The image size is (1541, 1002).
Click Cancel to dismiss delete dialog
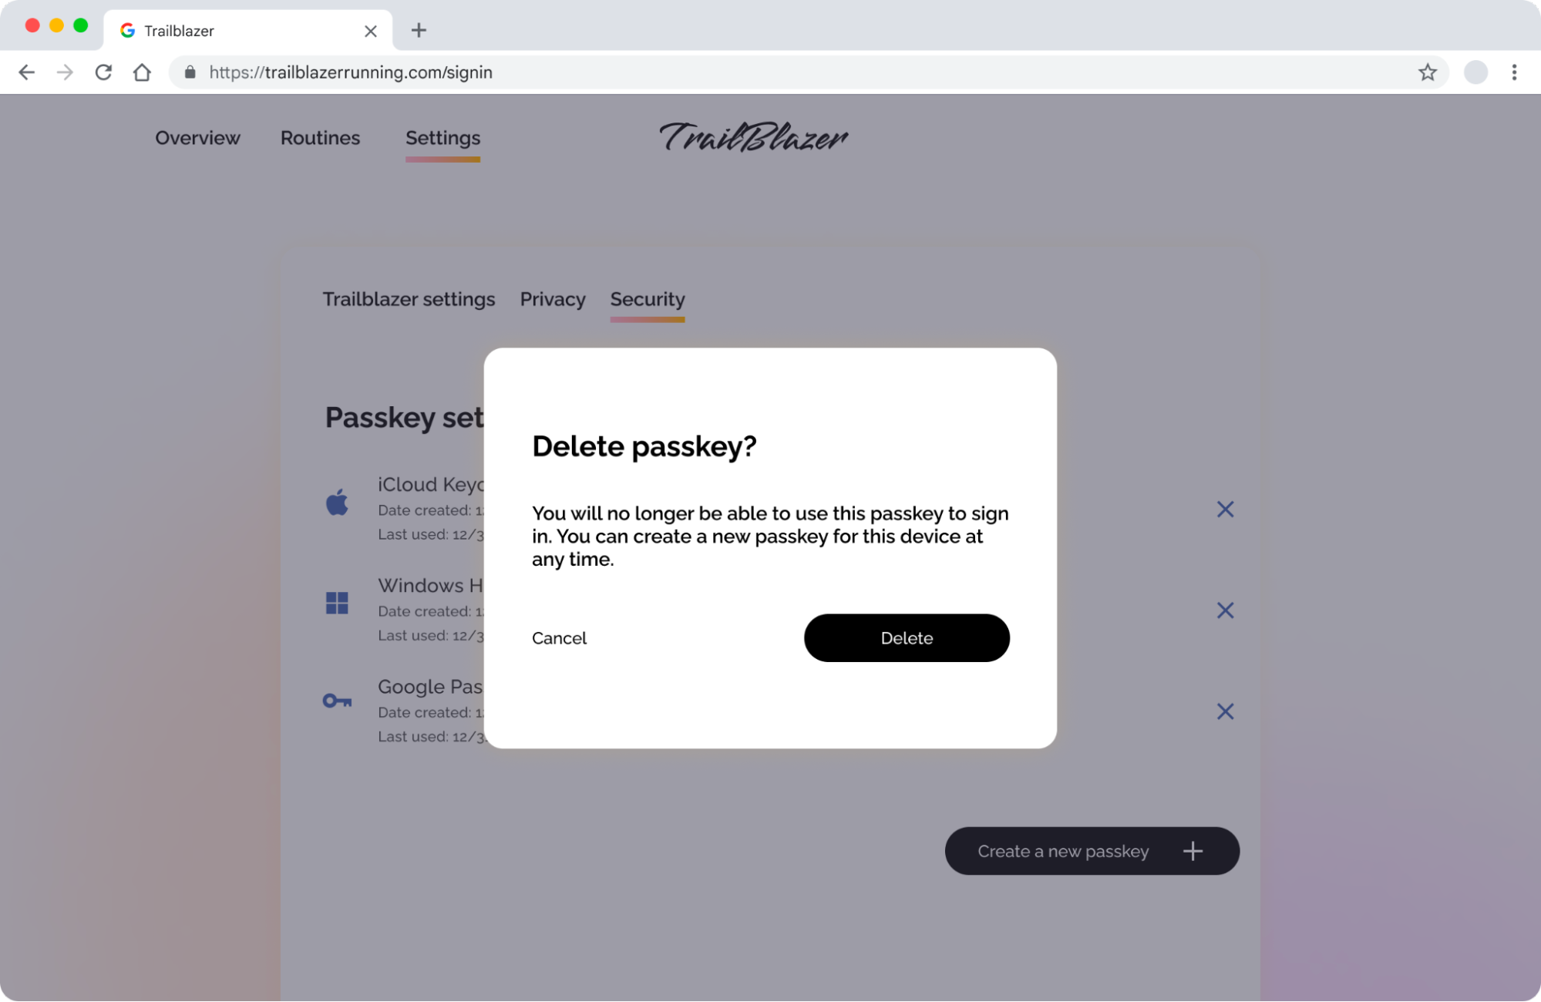[x=560, y=637]
